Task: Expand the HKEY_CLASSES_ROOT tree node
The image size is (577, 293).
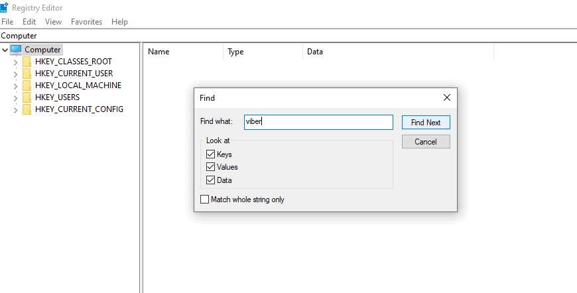Action: point(15,62)
